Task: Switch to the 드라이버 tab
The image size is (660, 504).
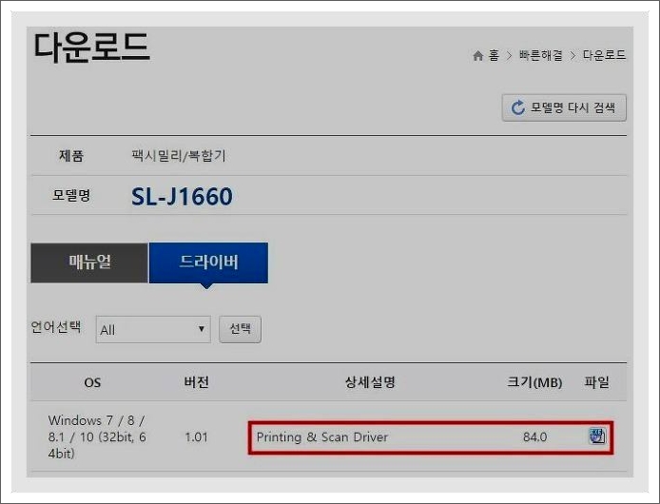Action: tap(208, 262)
